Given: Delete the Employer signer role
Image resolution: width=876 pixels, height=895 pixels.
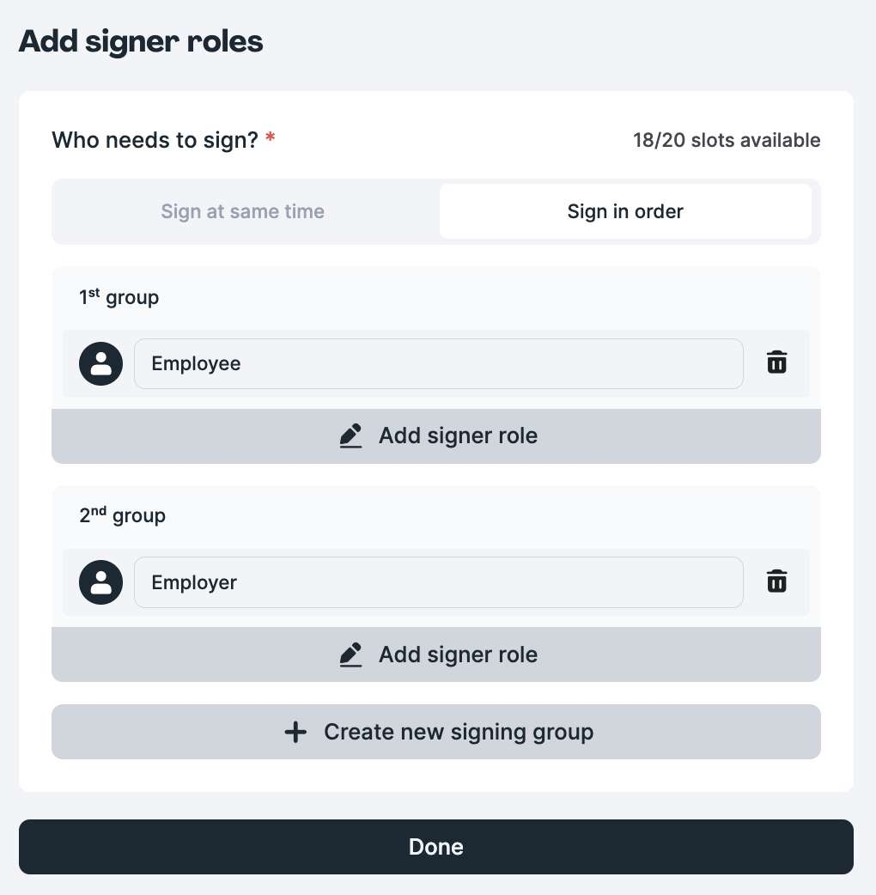Looking at the screenshot, I should (776, 581).
